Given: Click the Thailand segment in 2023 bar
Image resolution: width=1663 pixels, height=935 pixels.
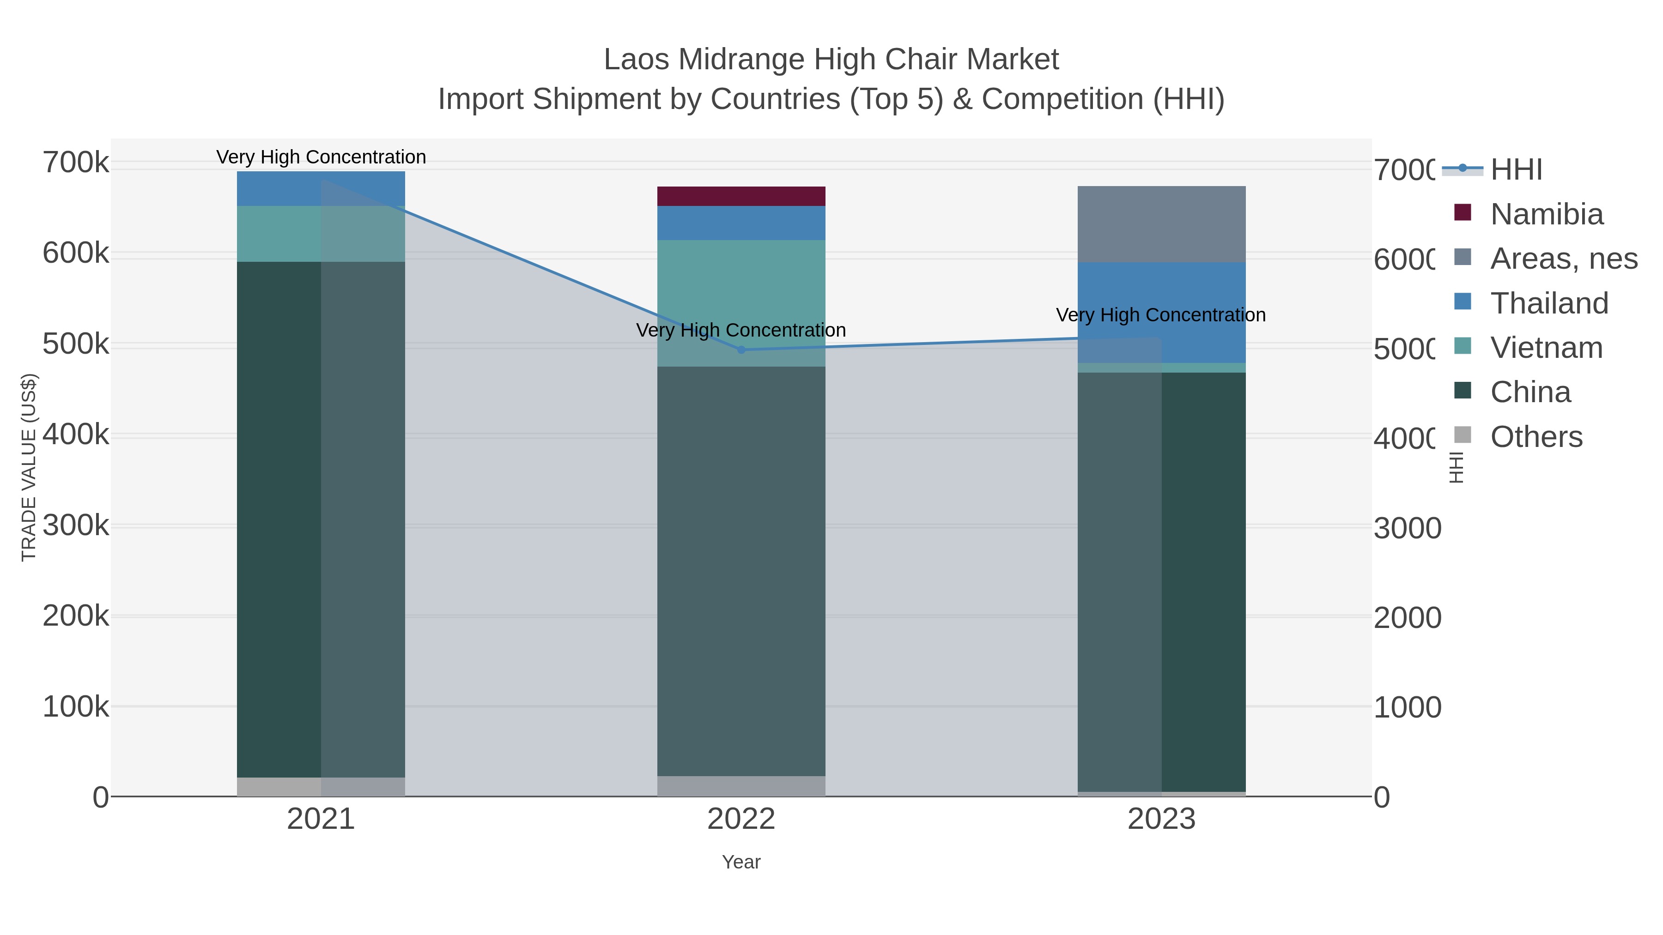Looking at the screenshot, I should [1161, 313].
